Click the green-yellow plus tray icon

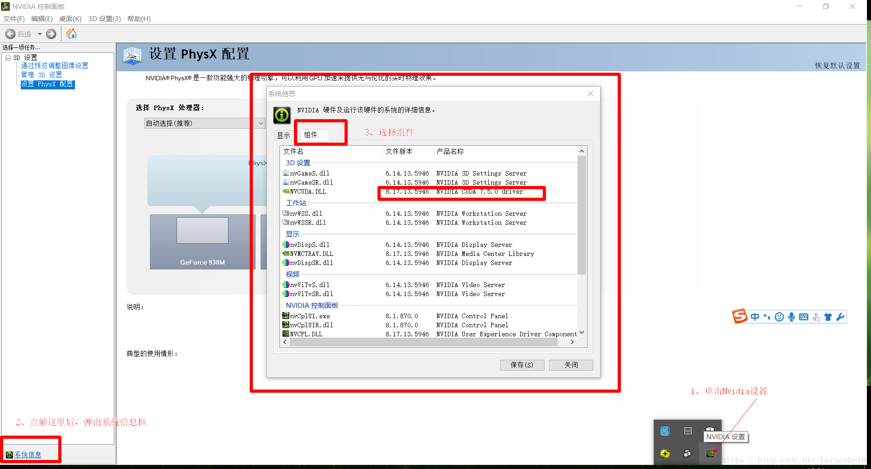coord(665,454)
